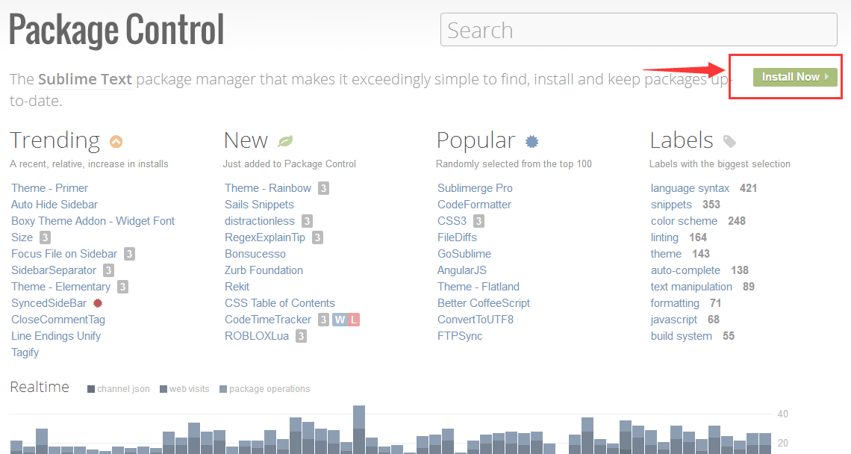Open the Theme - Flatland package
The width and height of the screenshot is (851, 454).
click(x=479, y=287)
